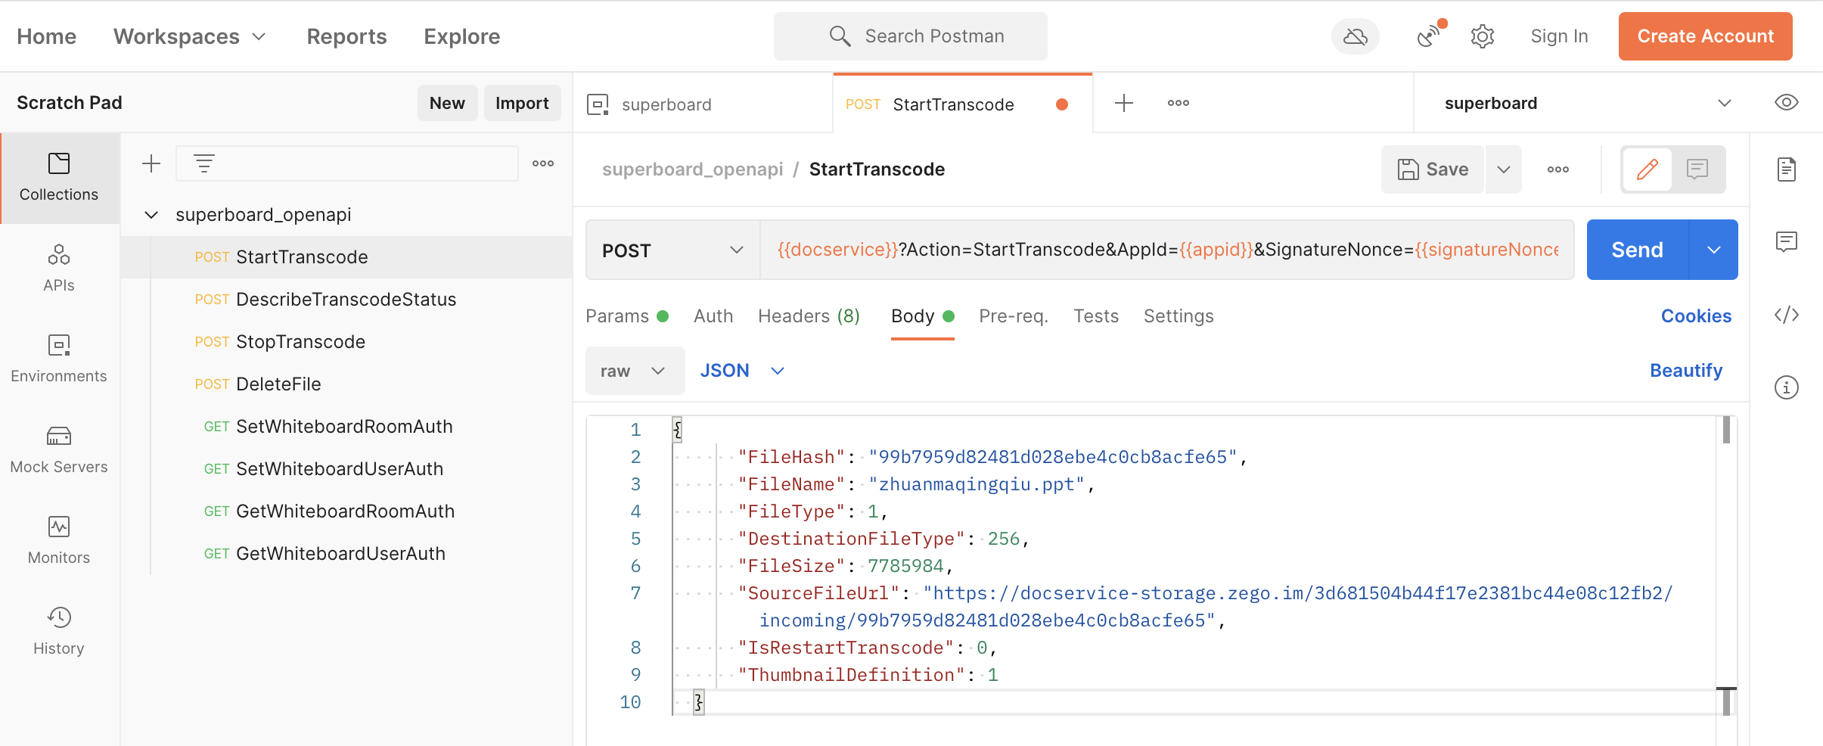The image size is (1823, 746).
Task: Click the Search Postman field
Action: click(x=911, y=36)
